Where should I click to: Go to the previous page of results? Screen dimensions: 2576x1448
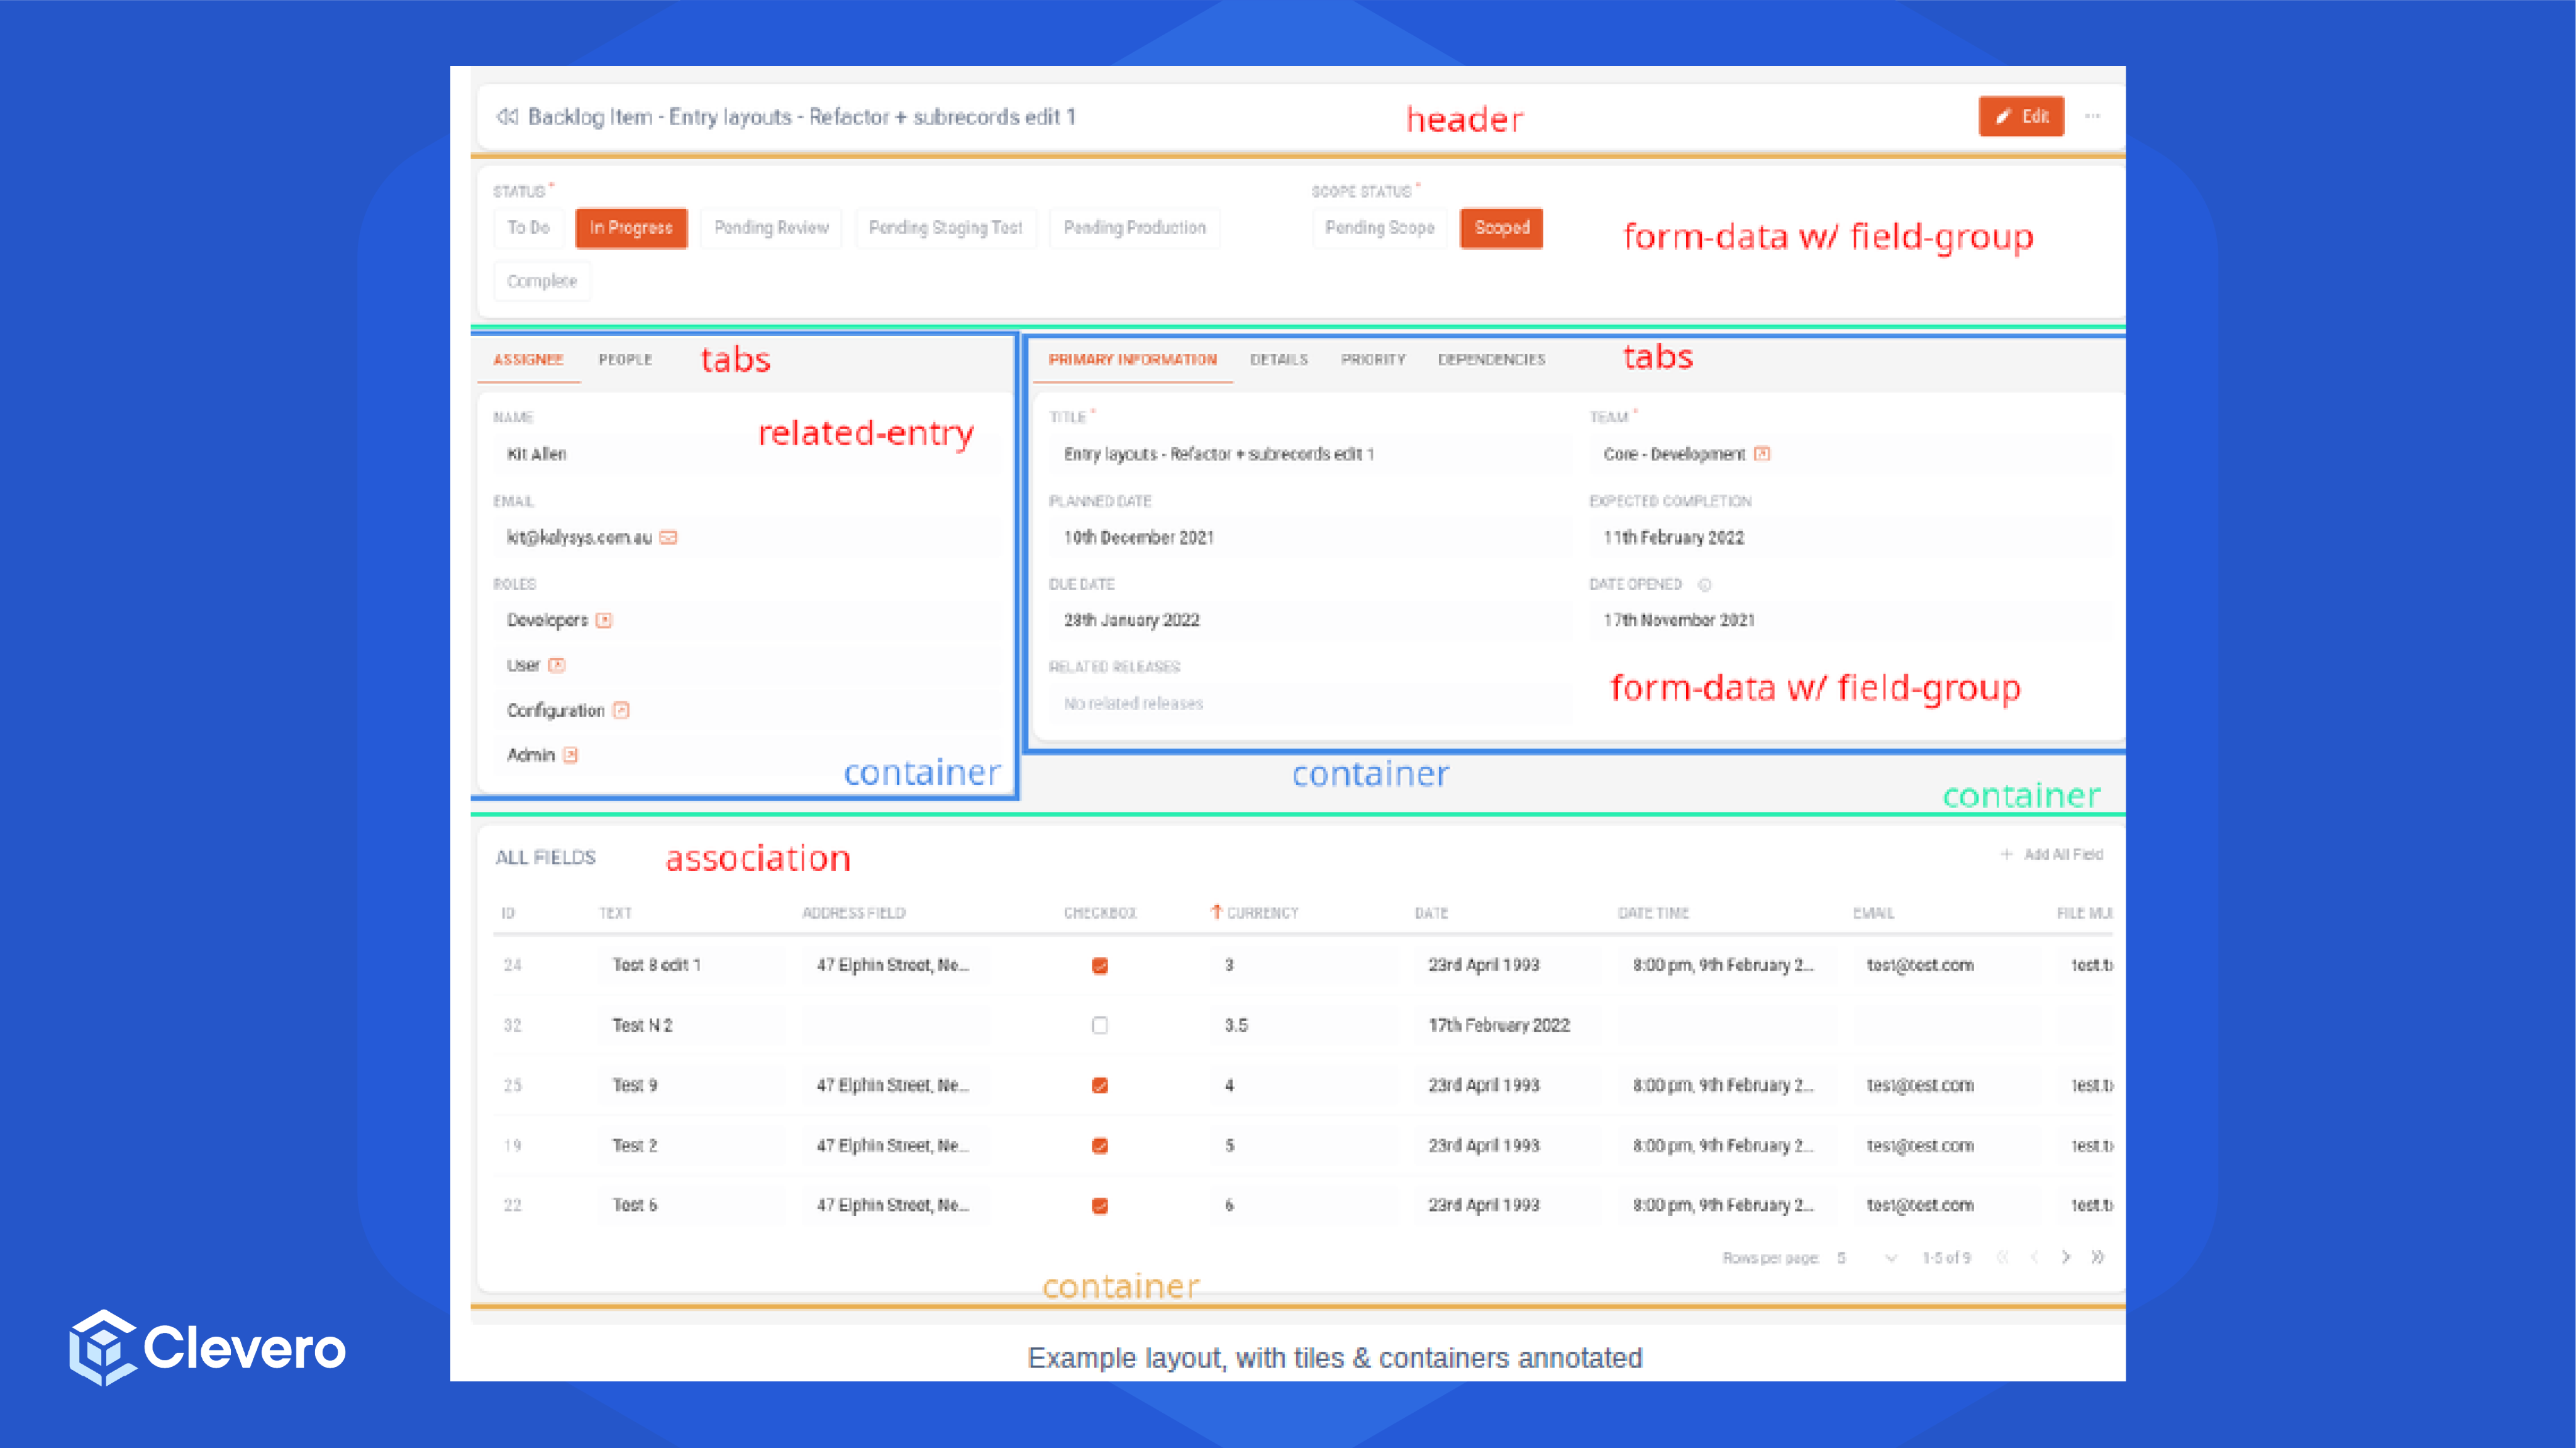pyautogui.click(x=2034, y=1258)
